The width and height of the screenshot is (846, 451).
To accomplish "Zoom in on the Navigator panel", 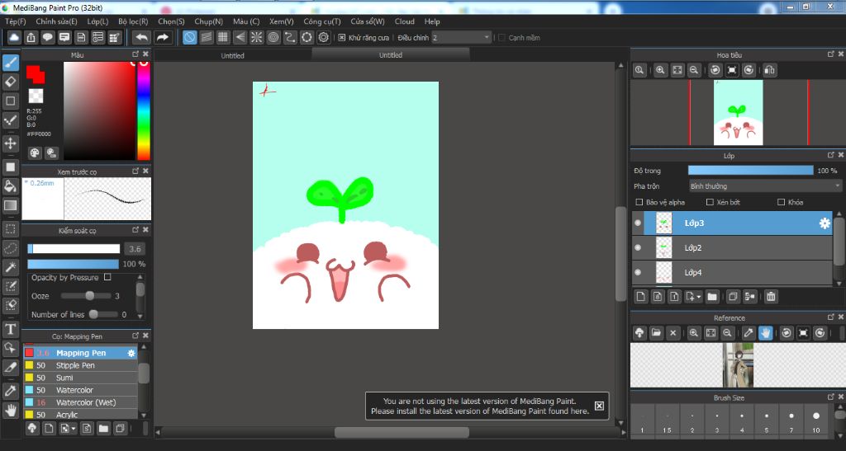I will pyautogui.click(x=660, y=70).
